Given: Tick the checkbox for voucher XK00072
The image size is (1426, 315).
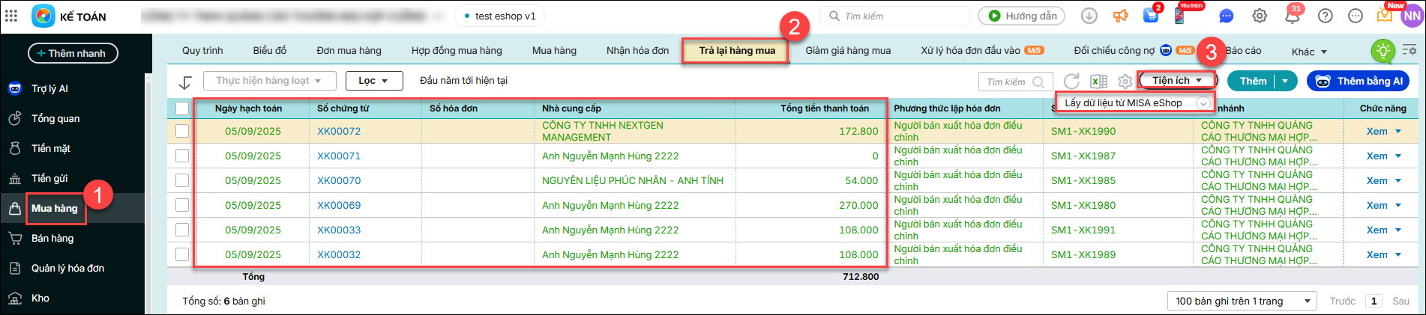Looking at the screenshot, I should [182, 131].
